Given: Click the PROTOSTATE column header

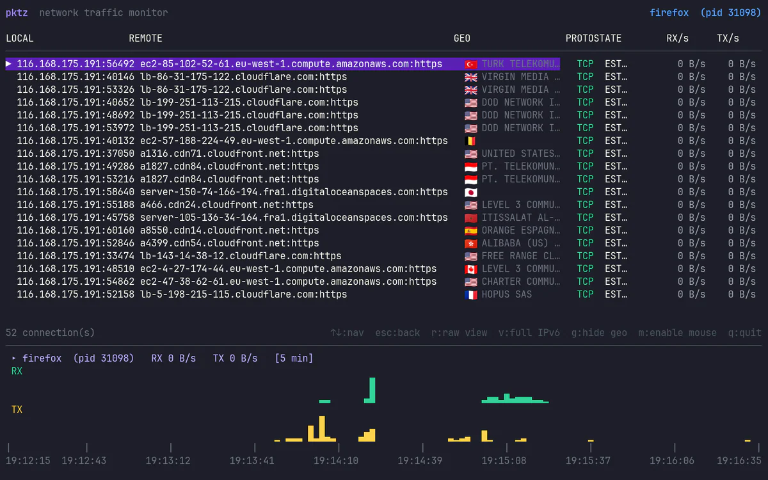Looking at the screenshot, I should [593, 38].
